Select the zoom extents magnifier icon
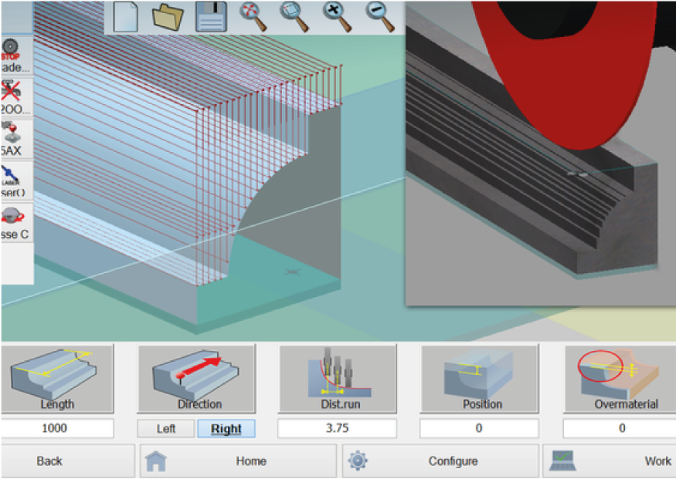The image size is (676, 479). pos(253,17)
